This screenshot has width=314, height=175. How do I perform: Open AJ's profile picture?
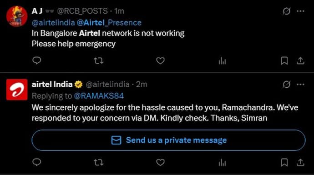[17, 16]
